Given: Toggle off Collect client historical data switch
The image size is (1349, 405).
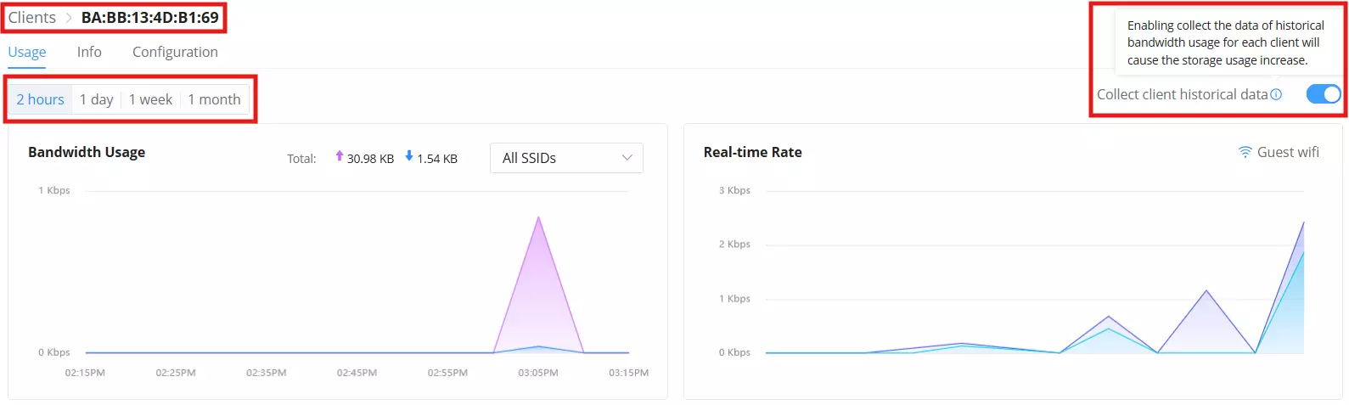Looking at the screenshot, I should pyautogui.click(x=1324, y=94).
